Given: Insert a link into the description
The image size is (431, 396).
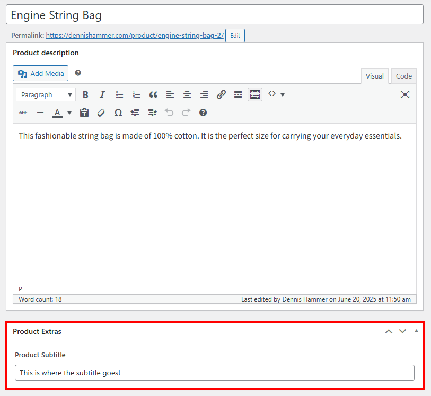Looking at the screenshot, I should pyautogui.click(x=221, y=94).
